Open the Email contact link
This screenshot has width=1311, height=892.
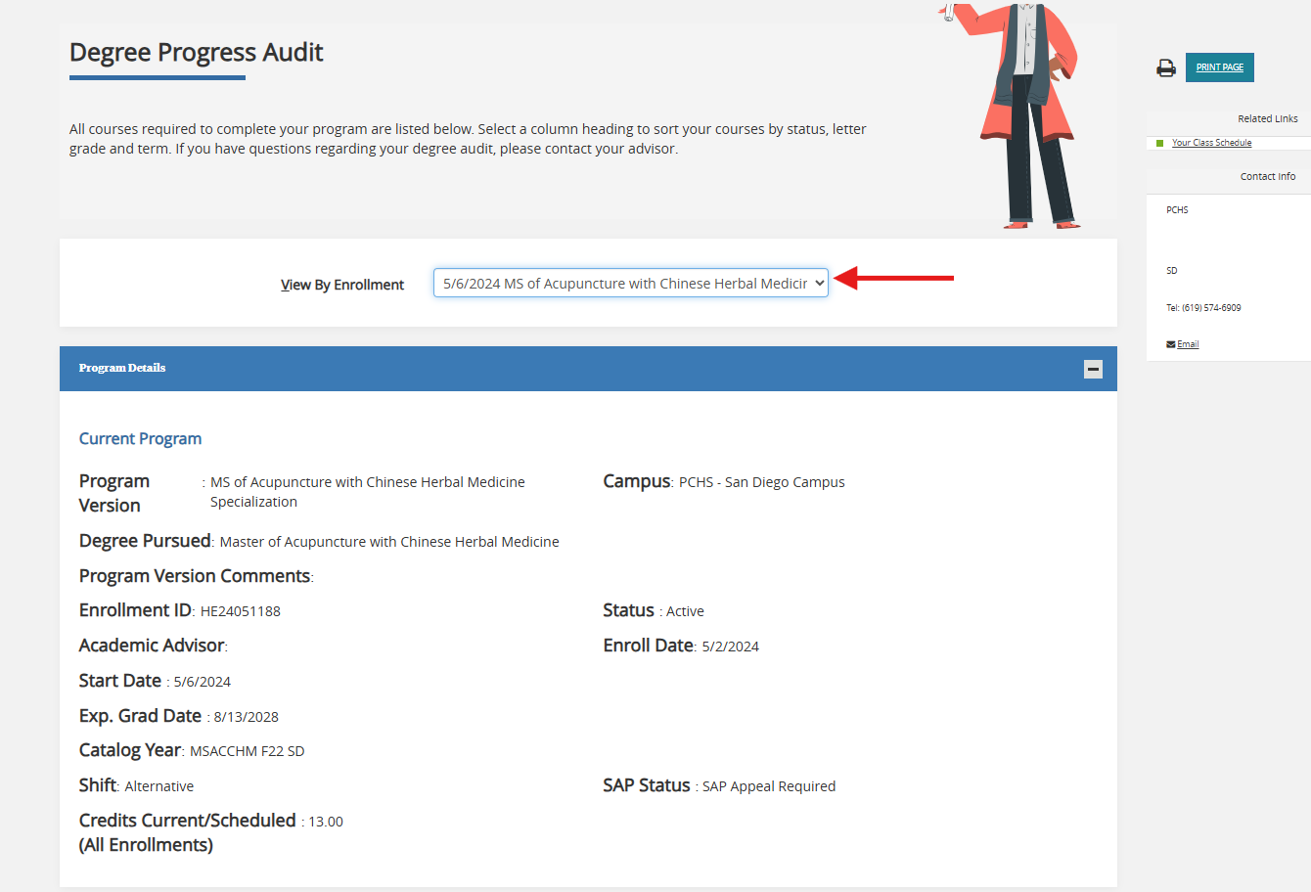(1188, 344)
